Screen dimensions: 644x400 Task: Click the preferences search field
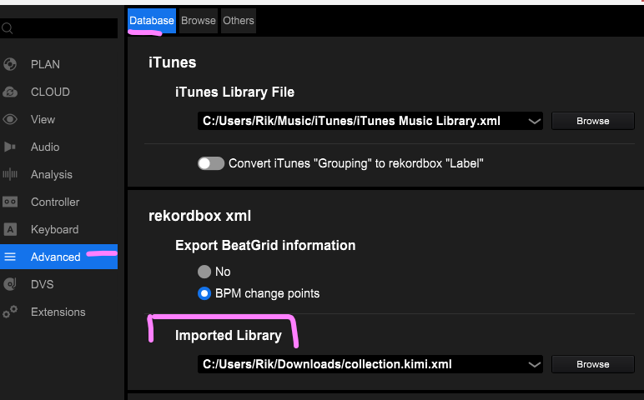[x=58, y=28]
